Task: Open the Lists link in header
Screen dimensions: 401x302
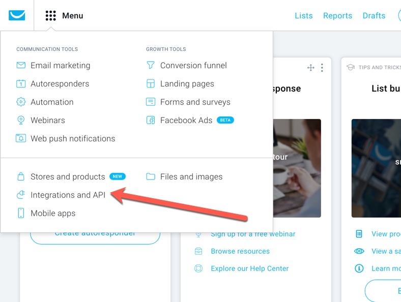Action: point(304,16)
